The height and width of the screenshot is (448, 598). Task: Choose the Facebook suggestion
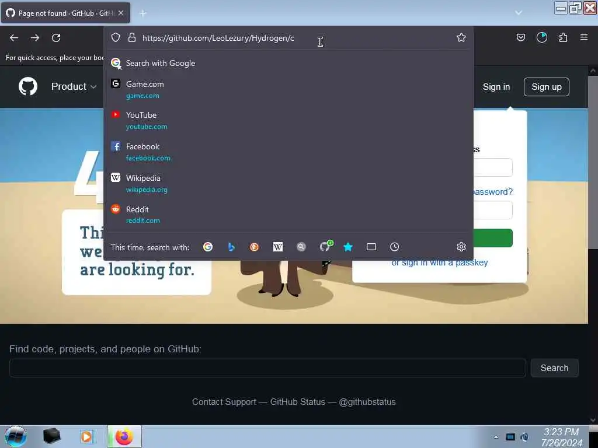click(288, 152)
